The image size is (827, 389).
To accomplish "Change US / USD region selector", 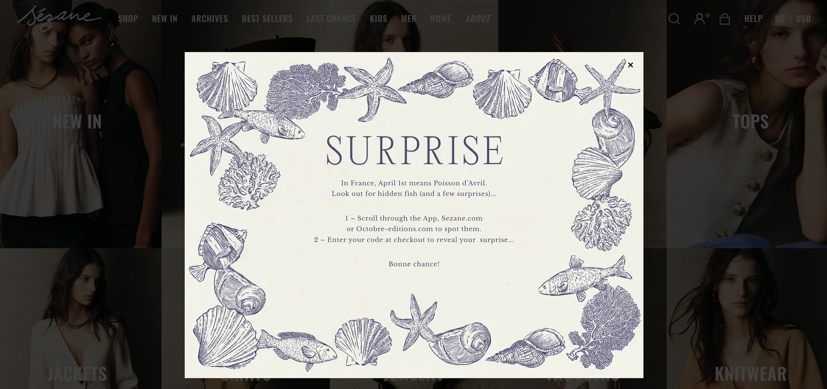I will (793, 19).
